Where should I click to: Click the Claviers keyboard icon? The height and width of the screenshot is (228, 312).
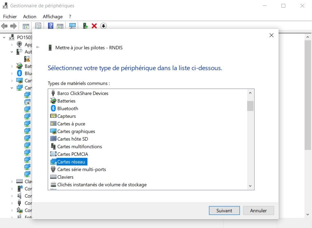(53, 177)
